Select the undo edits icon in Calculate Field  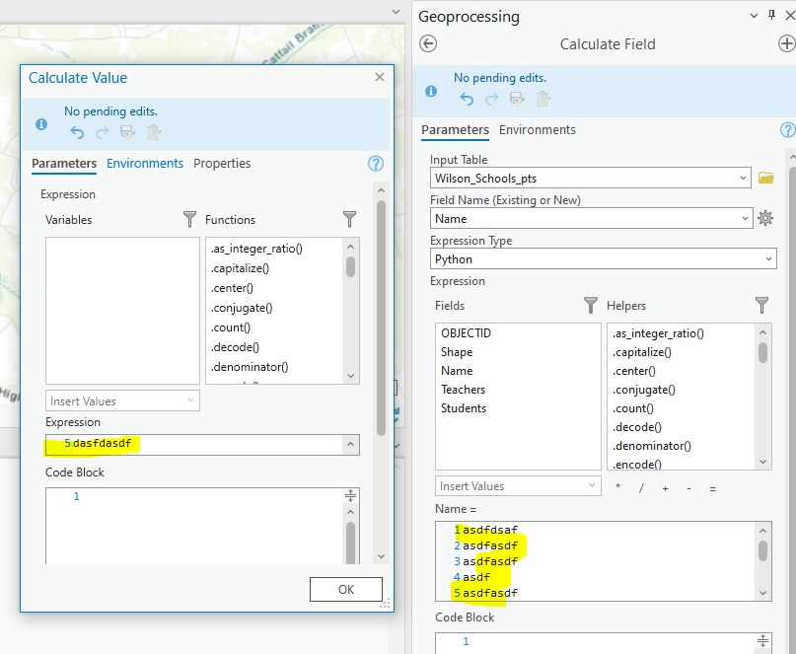click(465, 98)
